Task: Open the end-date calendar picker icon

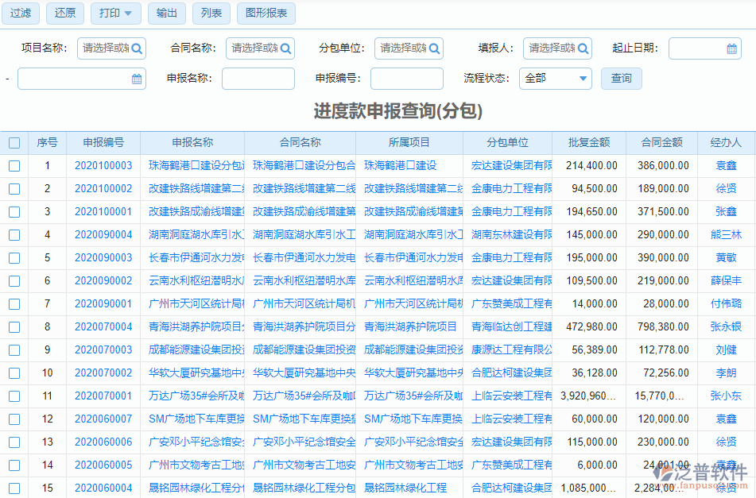Action: (136, 79)
